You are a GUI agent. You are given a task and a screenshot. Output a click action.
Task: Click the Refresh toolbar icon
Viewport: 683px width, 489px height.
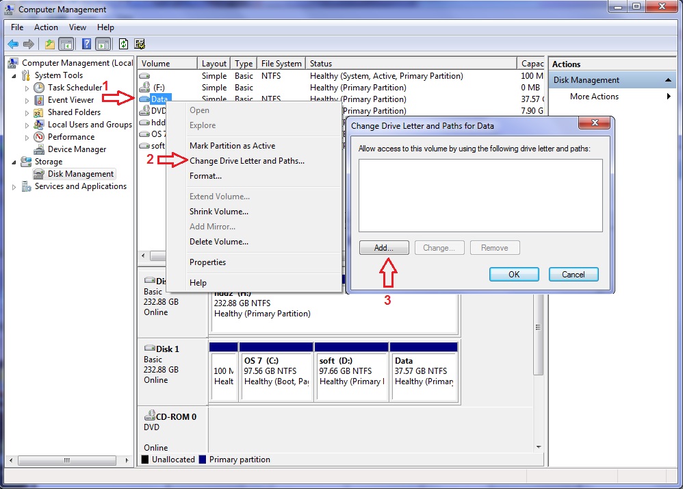point(124,44)
